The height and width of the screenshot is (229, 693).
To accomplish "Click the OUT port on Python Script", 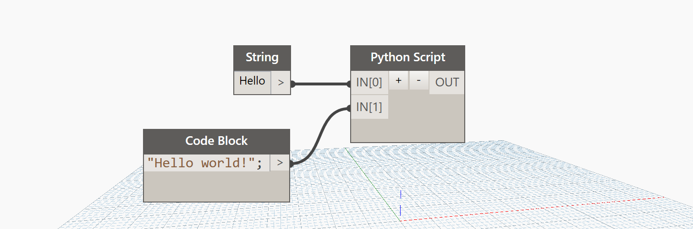I will 447,82.
